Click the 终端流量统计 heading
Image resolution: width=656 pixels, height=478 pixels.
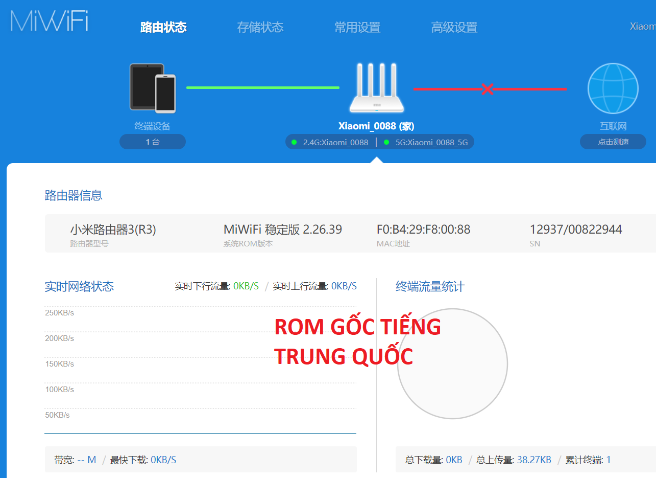click(x=430, y=286)
